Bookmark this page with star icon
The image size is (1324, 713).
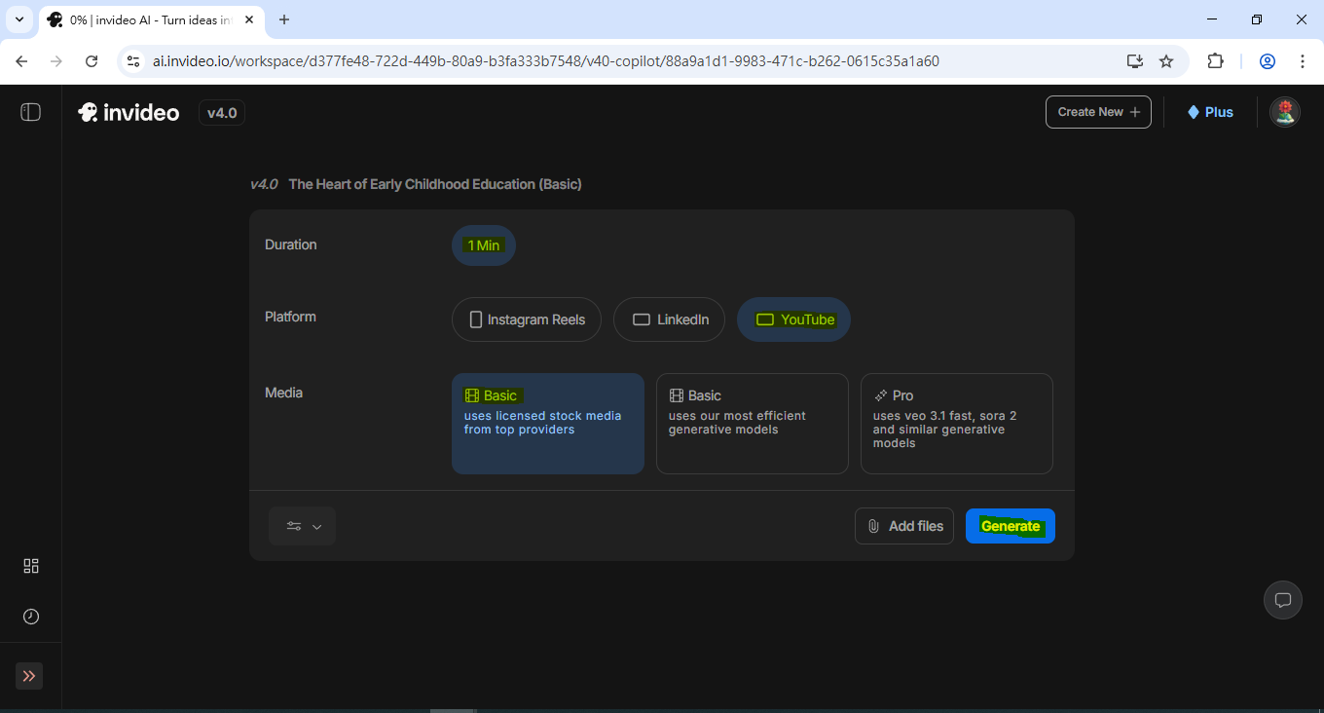pyautogui.click(x=1166, y=61)
